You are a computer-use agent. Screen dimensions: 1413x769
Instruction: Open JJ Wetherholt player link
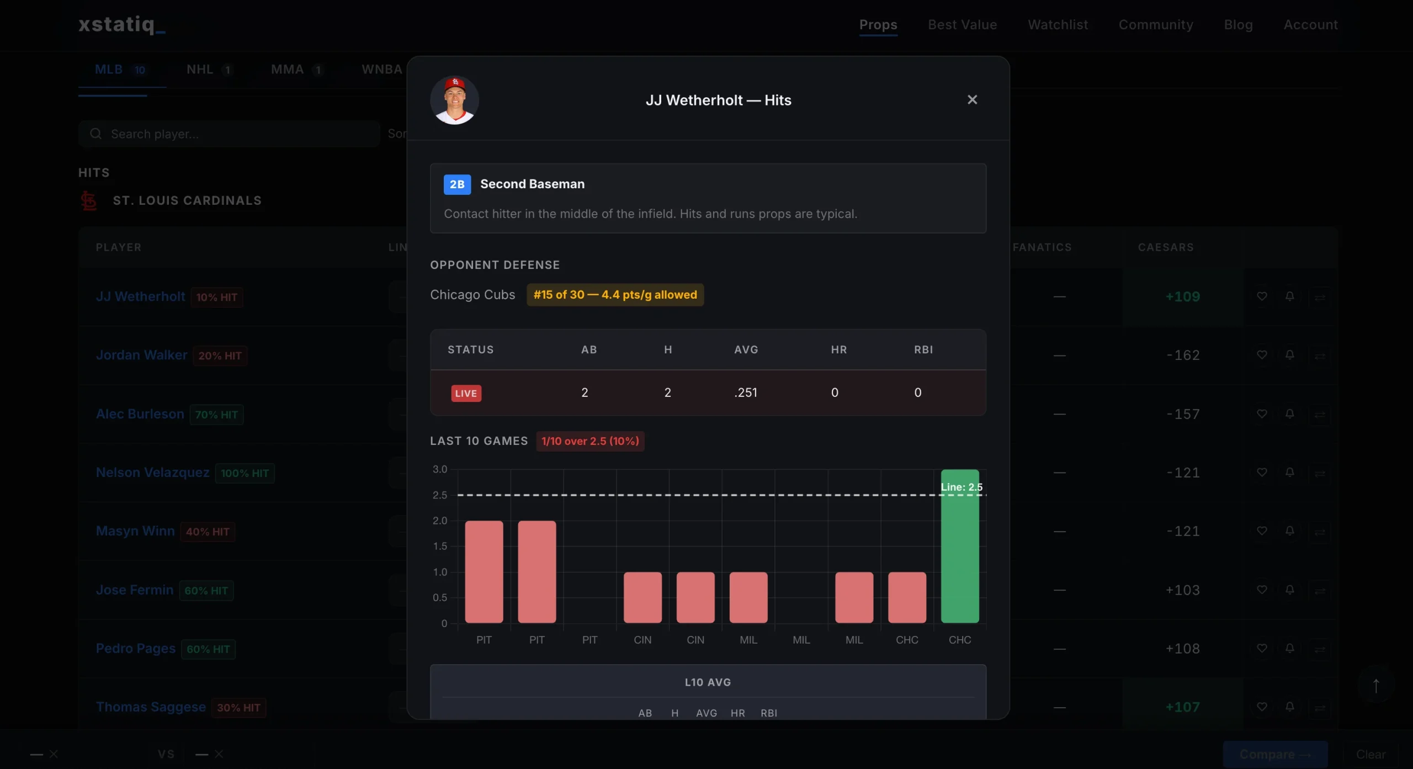pyautogui.click(x=141, y=296)
